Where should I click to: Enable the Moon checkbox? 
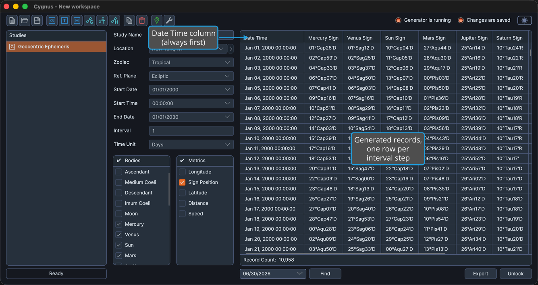119,214
